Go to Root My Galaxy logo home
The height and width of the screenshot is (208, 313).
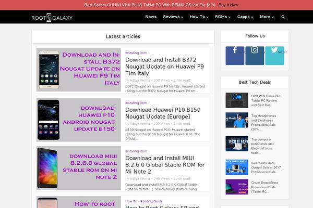(x=52, y=18)
